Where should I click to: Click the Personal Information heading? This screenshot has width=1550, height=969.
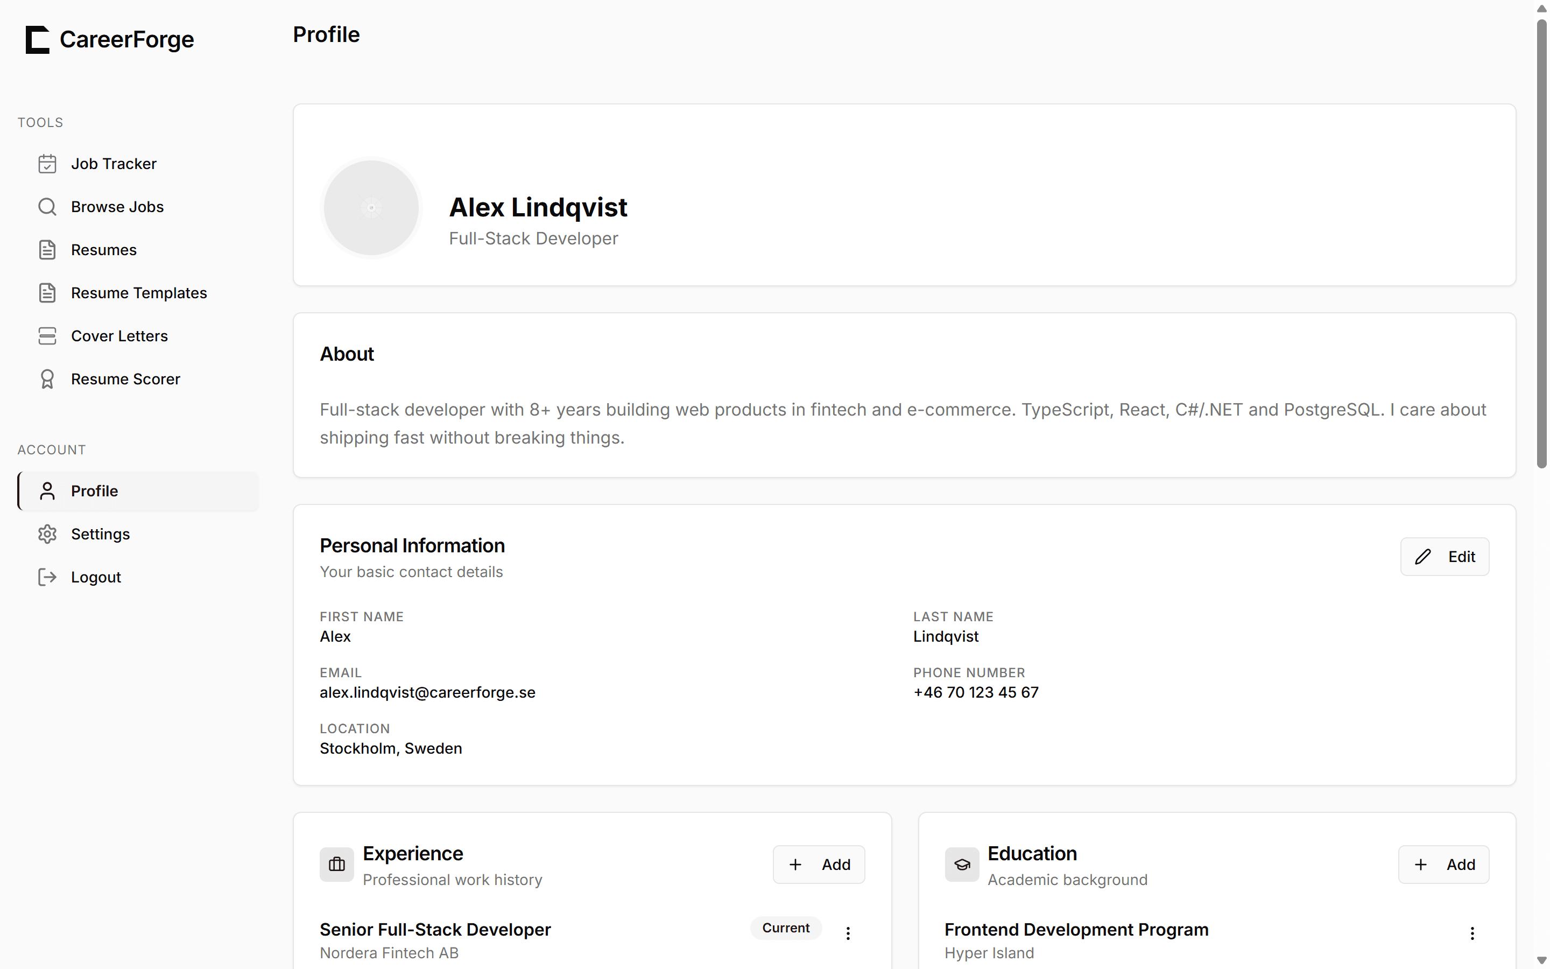(x=412, y=545)
